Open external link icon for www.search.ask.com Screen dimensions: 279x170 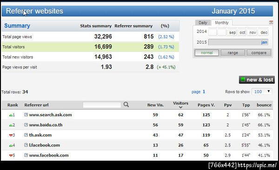point(26,115)
